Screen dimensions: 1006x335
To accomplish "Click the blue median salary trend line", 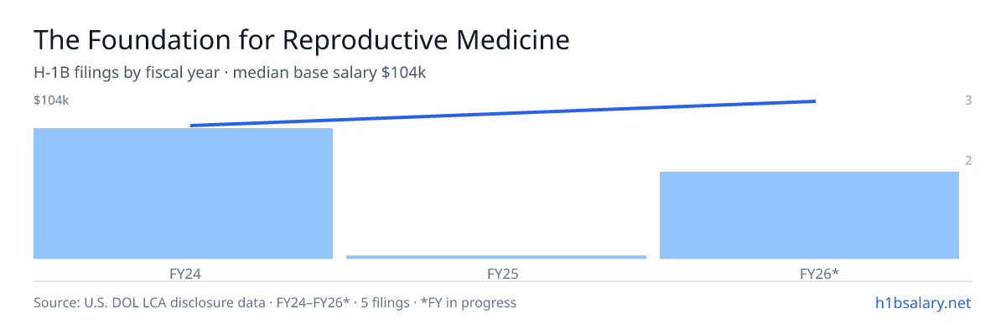I will 503,113.
